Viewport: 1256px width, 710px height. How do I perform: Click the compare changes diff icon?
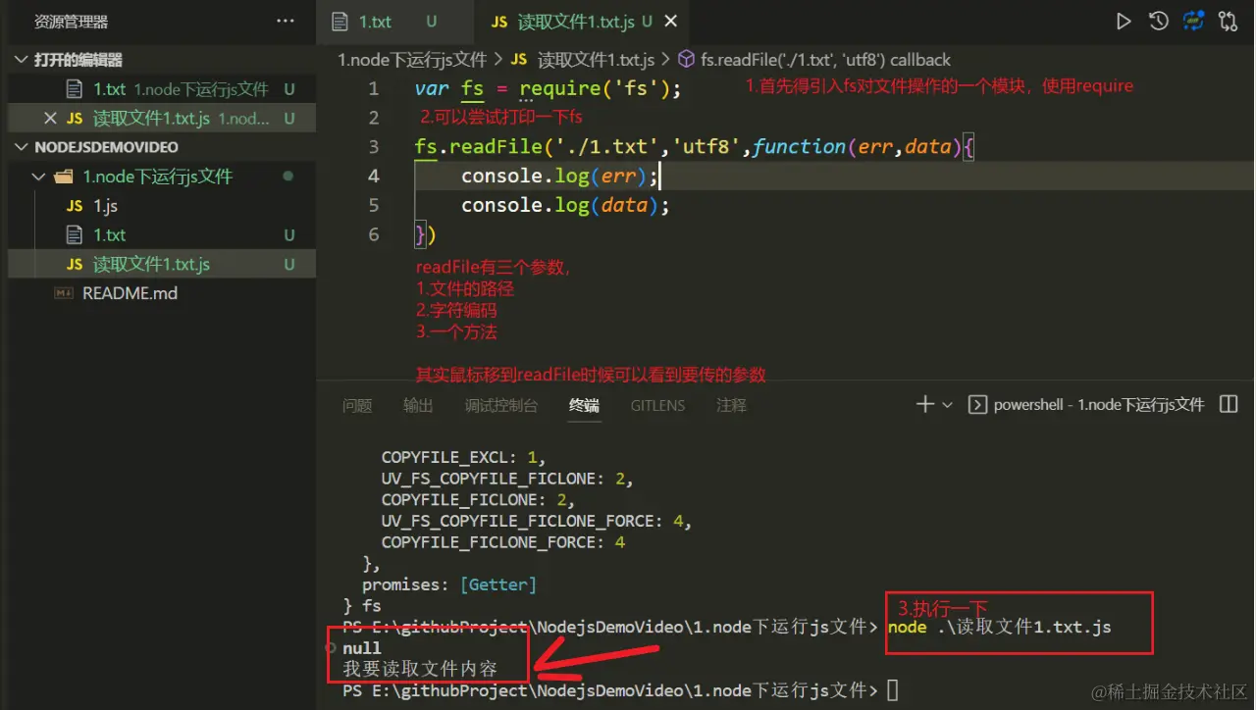coord(1193,20)
